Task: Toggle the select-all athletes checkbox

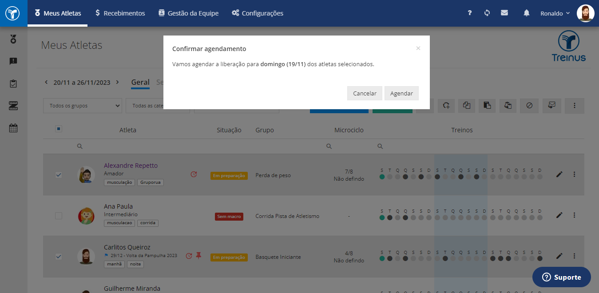Action: tap(59, 129)
